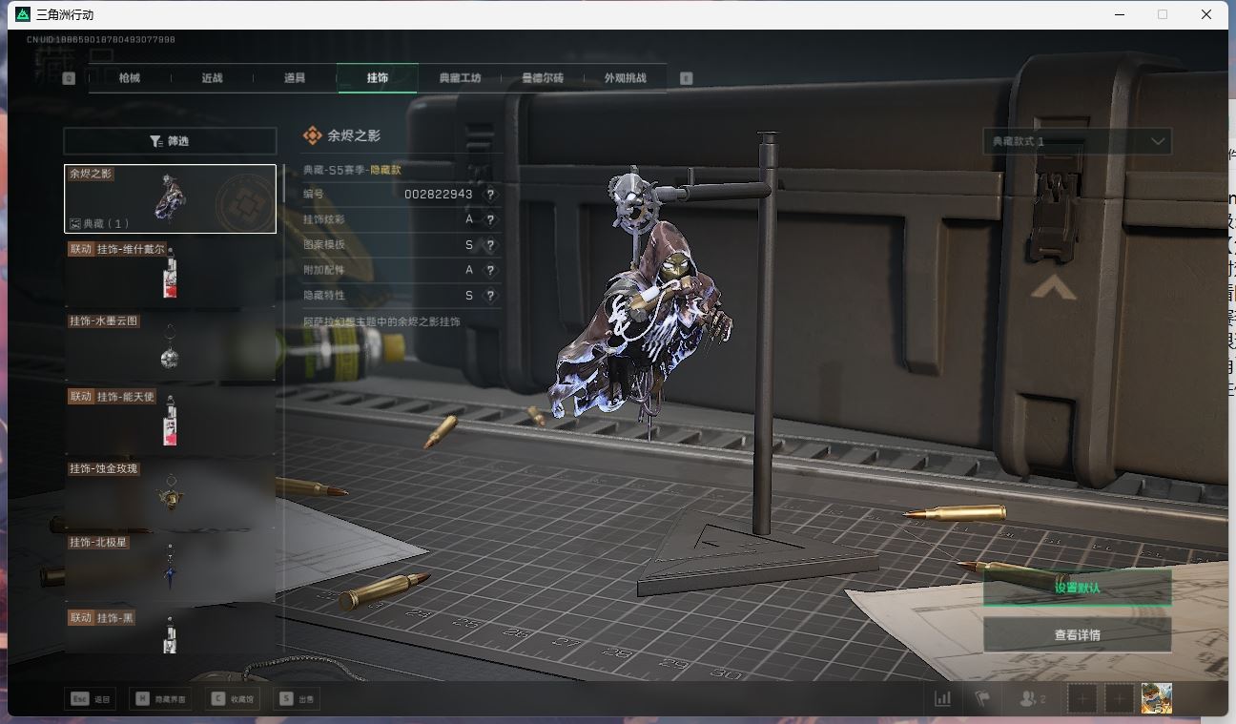Click the 查看详情 button
This screenshot has width=1236, height=724.
(1077, 635)
